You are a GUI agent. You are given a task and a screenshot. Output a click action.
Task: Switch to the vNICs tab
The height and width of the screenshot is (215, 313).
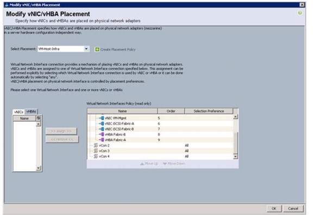(18, 112)
